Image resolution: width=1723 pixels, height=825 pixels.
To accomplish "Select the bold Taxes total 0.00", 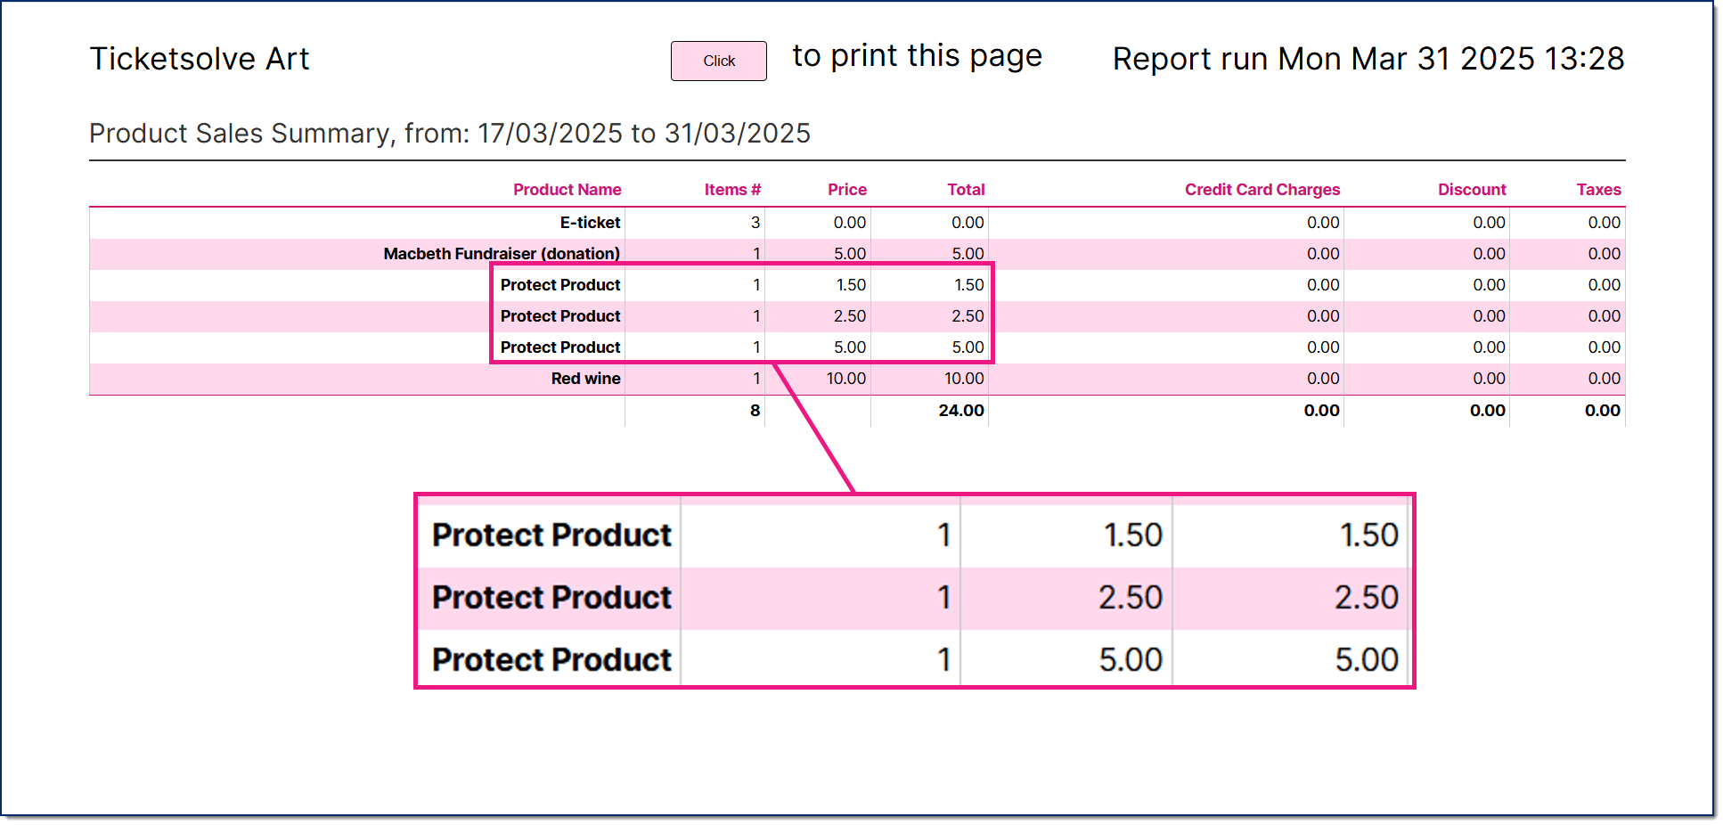I will [1603, 411].
